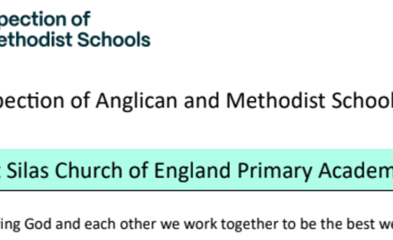The height and width of the screenshot is (240, 393).
Task: Select the word "Silas" in the highlighted banner
Action: tap(25, 171)
